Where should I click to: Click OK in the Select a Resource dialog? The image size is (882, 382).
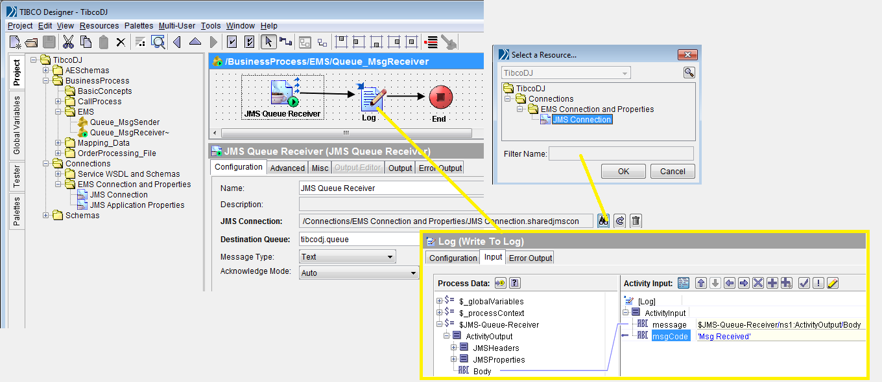tap(623, 172)
